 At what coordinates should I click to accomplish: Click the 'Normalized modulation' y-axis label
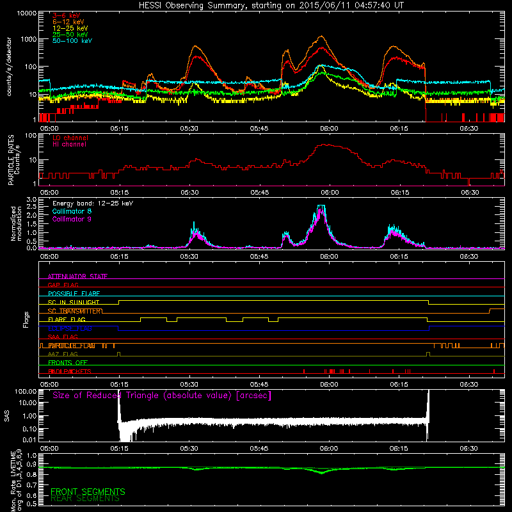[x=16, y=223]
